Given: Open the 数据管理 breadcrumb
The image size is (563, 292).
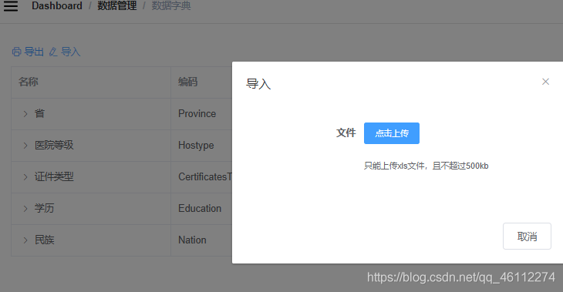Looking at the screenshot, I should [117, 5].
